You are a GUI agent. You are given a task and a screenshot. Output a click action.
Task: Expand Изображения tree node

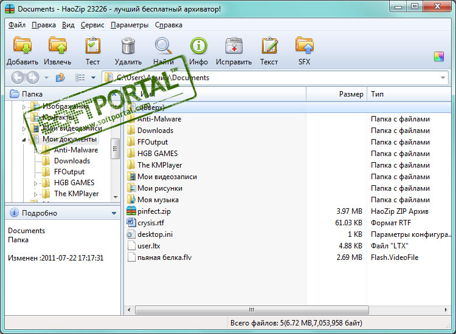(24, 107)
